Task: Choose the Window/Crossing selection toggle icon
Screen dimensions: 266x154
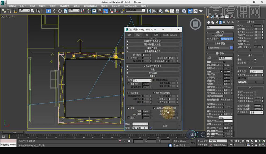Action: click(x=49, y=11)
